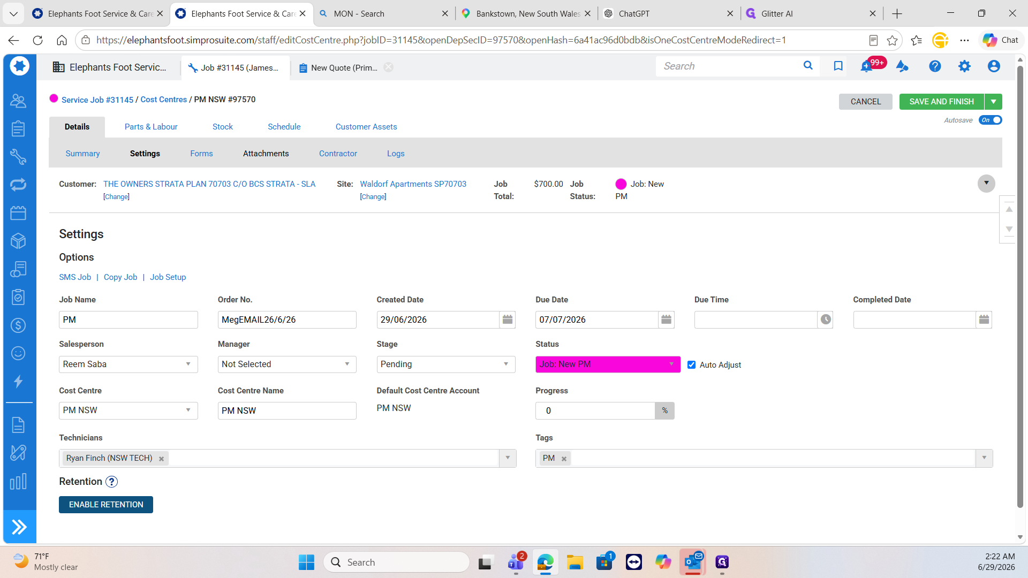Open the Cost Centre dropdown
This screenshot has height=578, width=1028.
click(128, 410)
